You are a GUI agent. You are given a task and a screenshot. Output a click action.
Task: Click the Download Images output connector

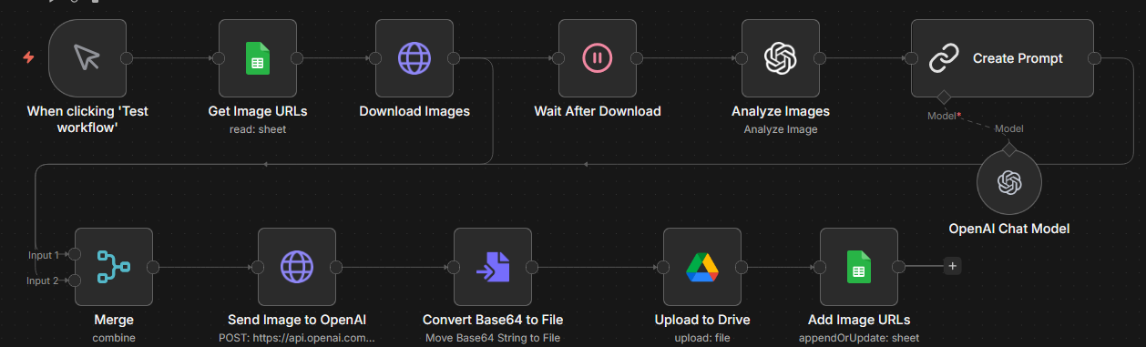455,58
